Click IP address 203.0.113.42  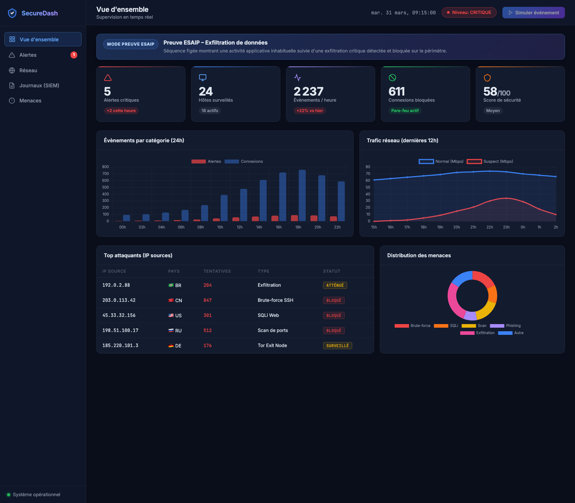(119, 300)
